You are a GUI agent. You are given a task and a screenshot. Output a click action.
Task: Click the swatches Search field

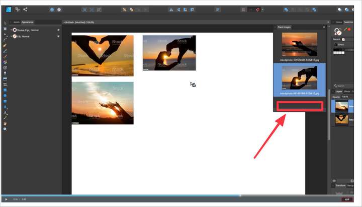coord(344,86)
